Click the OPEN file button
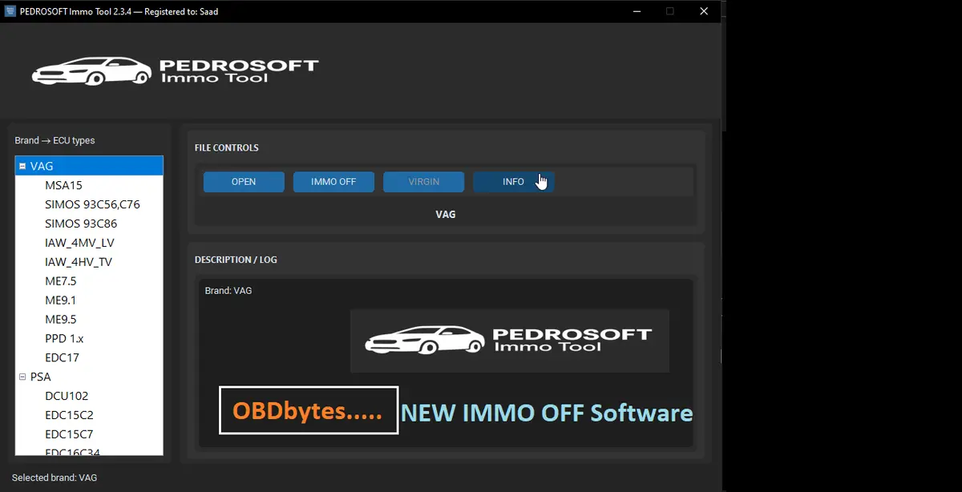Viewport: 962px width, 492px height. tap(244, 182)
